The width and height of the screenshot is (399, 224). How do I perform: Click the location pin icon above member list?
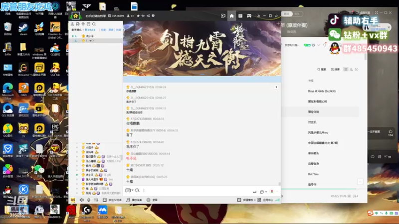(83, 24)
